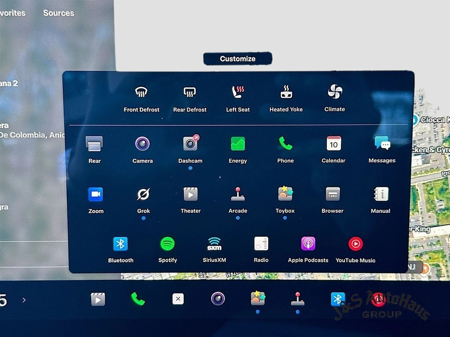Open the Calendar app
This screenshot has height=337, width=450.
point(334,144)
